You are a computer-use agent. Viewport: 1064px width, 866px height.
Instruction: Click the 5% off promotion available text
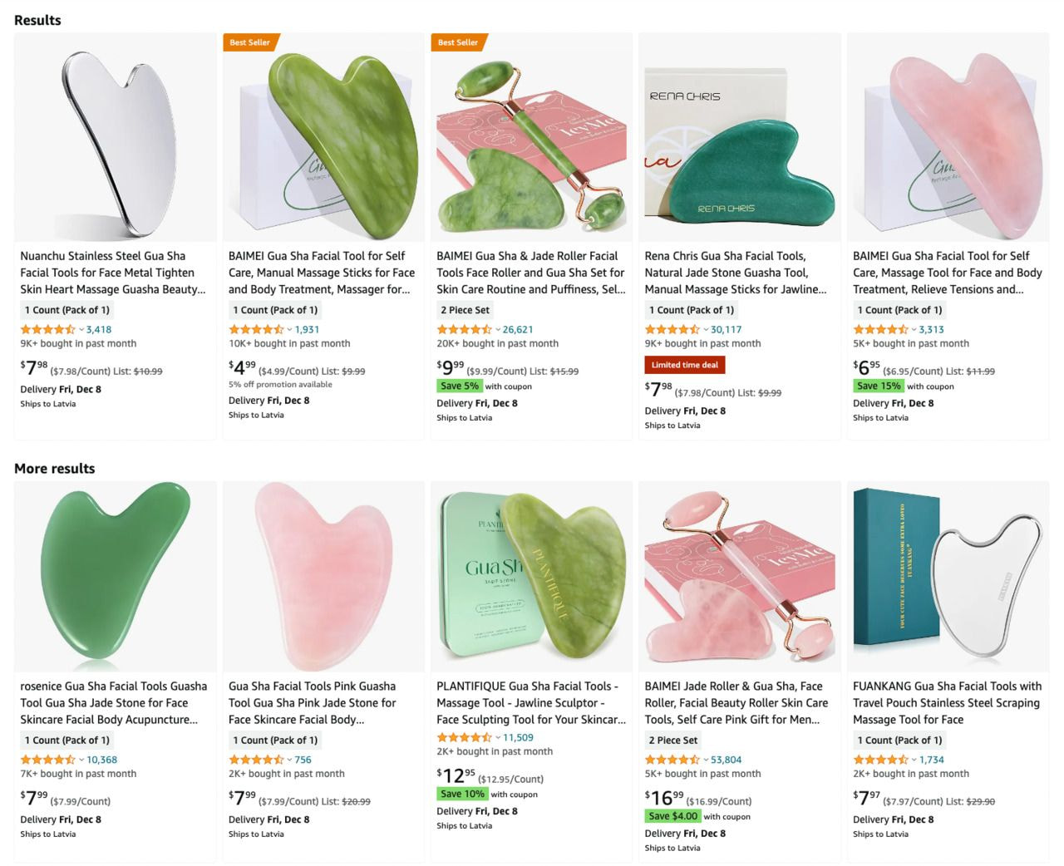tap(280, 384)
